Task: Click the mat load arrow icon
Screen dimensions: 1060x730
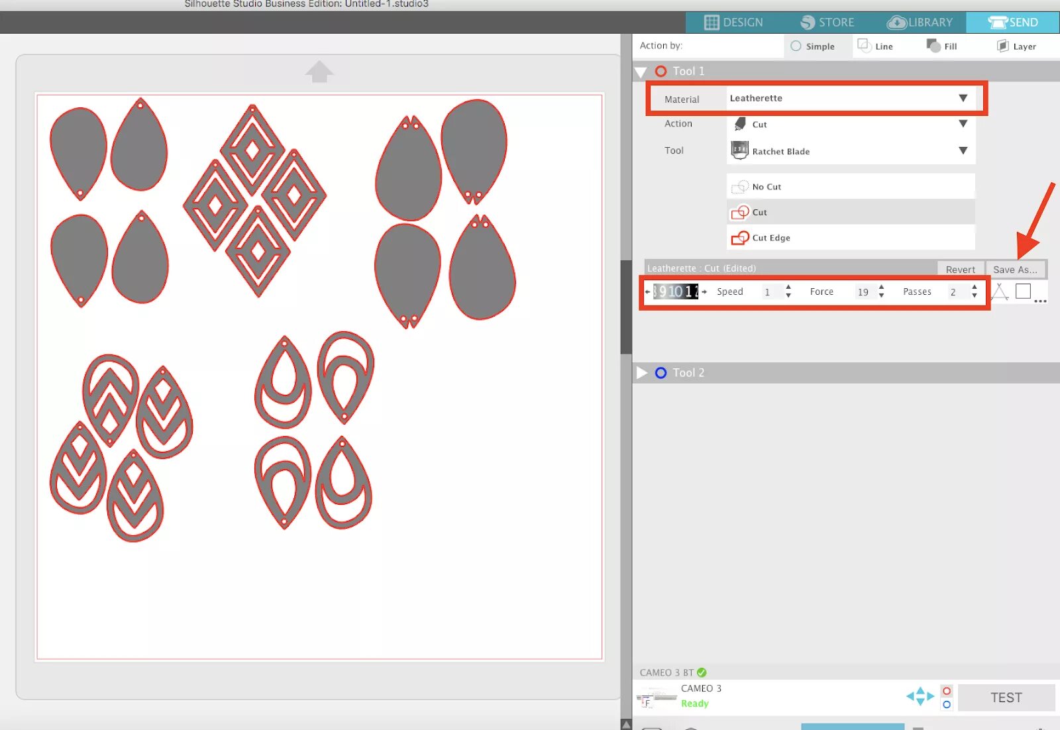Action: 319,72
